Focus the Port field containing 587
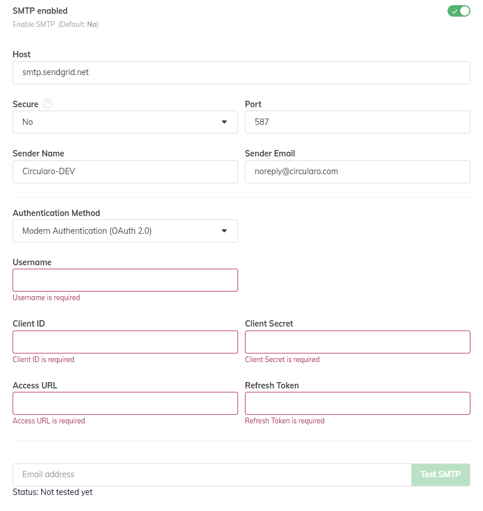The height and width of the screenshot is (511, 483). [357, 122]
